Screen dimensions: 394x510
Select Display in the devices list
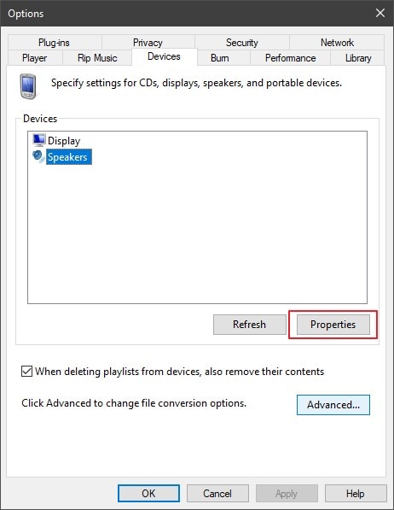pyautogui.click(x=64, y=140)
